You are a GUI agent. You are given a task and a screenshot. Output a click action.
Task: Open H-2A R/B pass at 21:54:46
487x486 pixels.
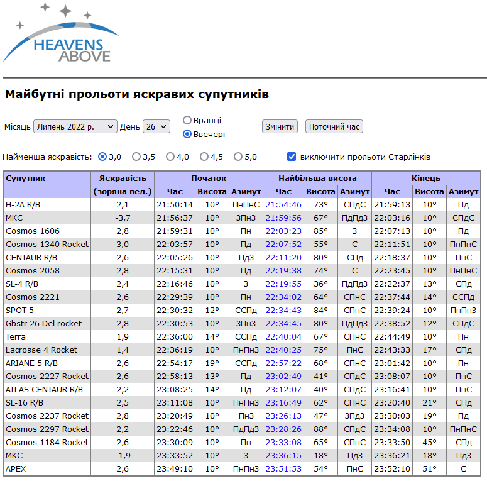click(x=283, y=204)
